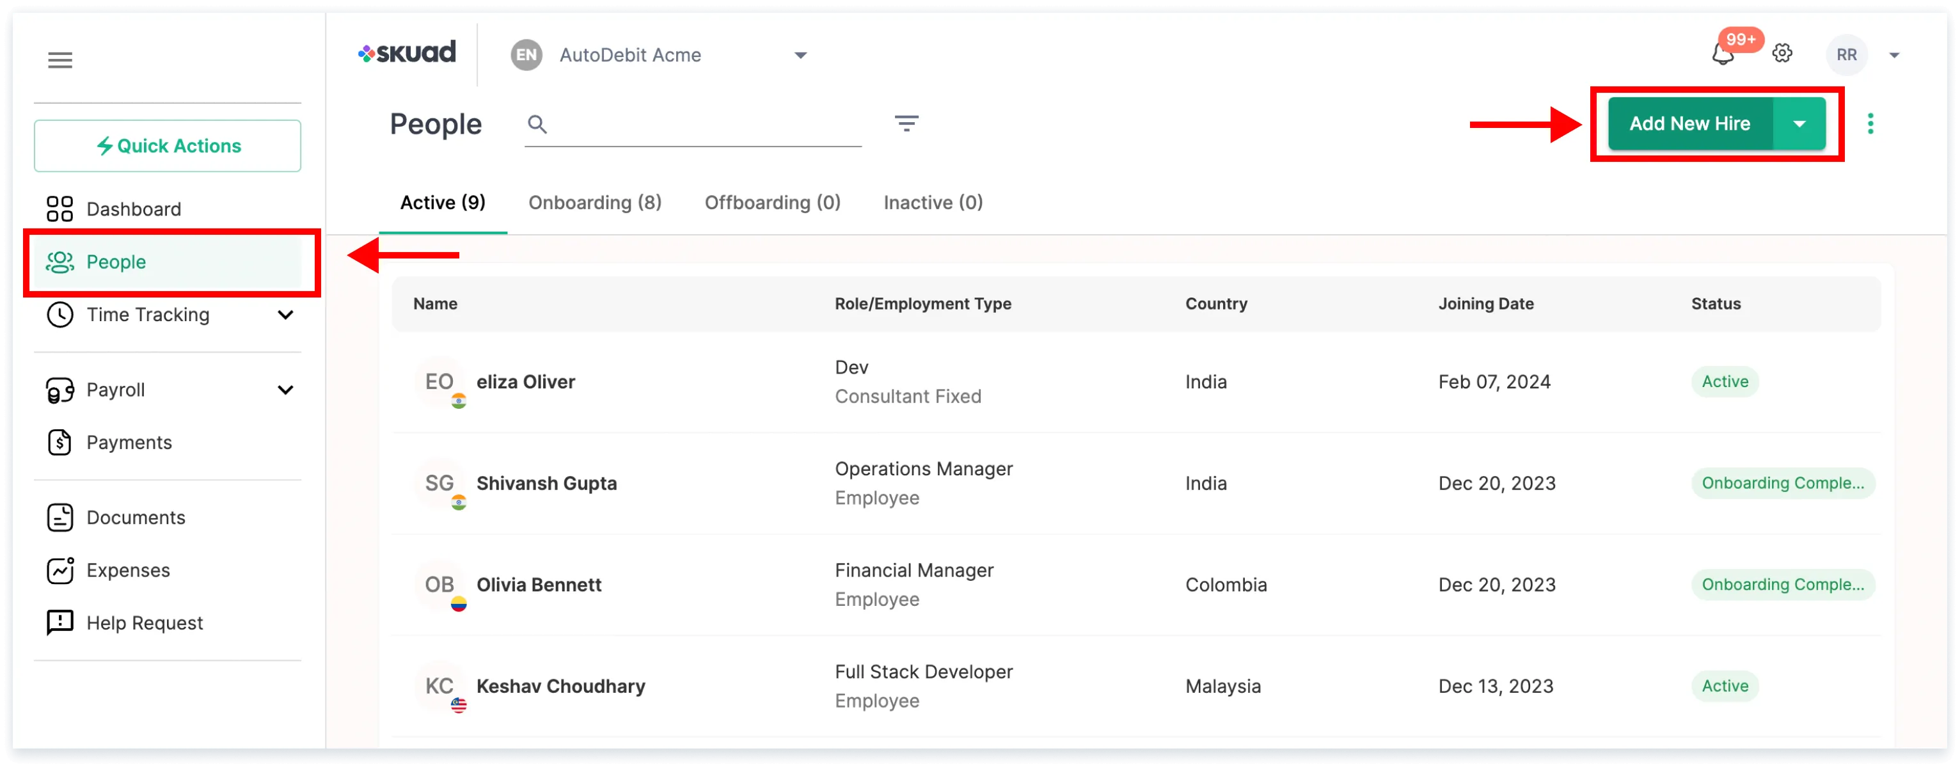1960x769 pixels.
Task: Click Keshav Choudhary's Active status badge
Action: [1725, 687]
